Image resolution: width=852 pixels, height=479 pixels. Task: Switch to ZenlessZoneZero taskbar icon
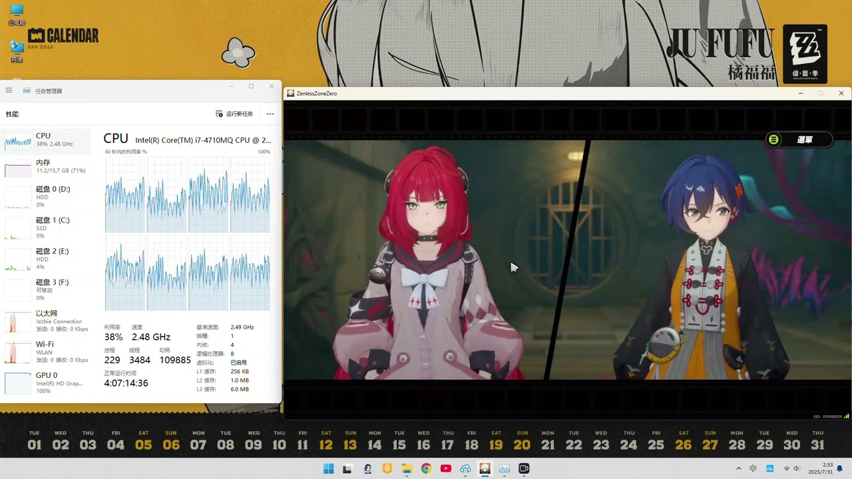485,468
